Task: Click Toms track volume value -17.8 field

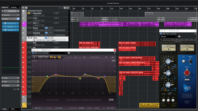Action: click(x=48, y=40)
